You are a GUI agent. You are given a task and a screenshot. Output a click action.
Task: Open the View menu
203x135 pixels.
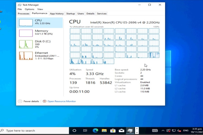pos(40,9)
